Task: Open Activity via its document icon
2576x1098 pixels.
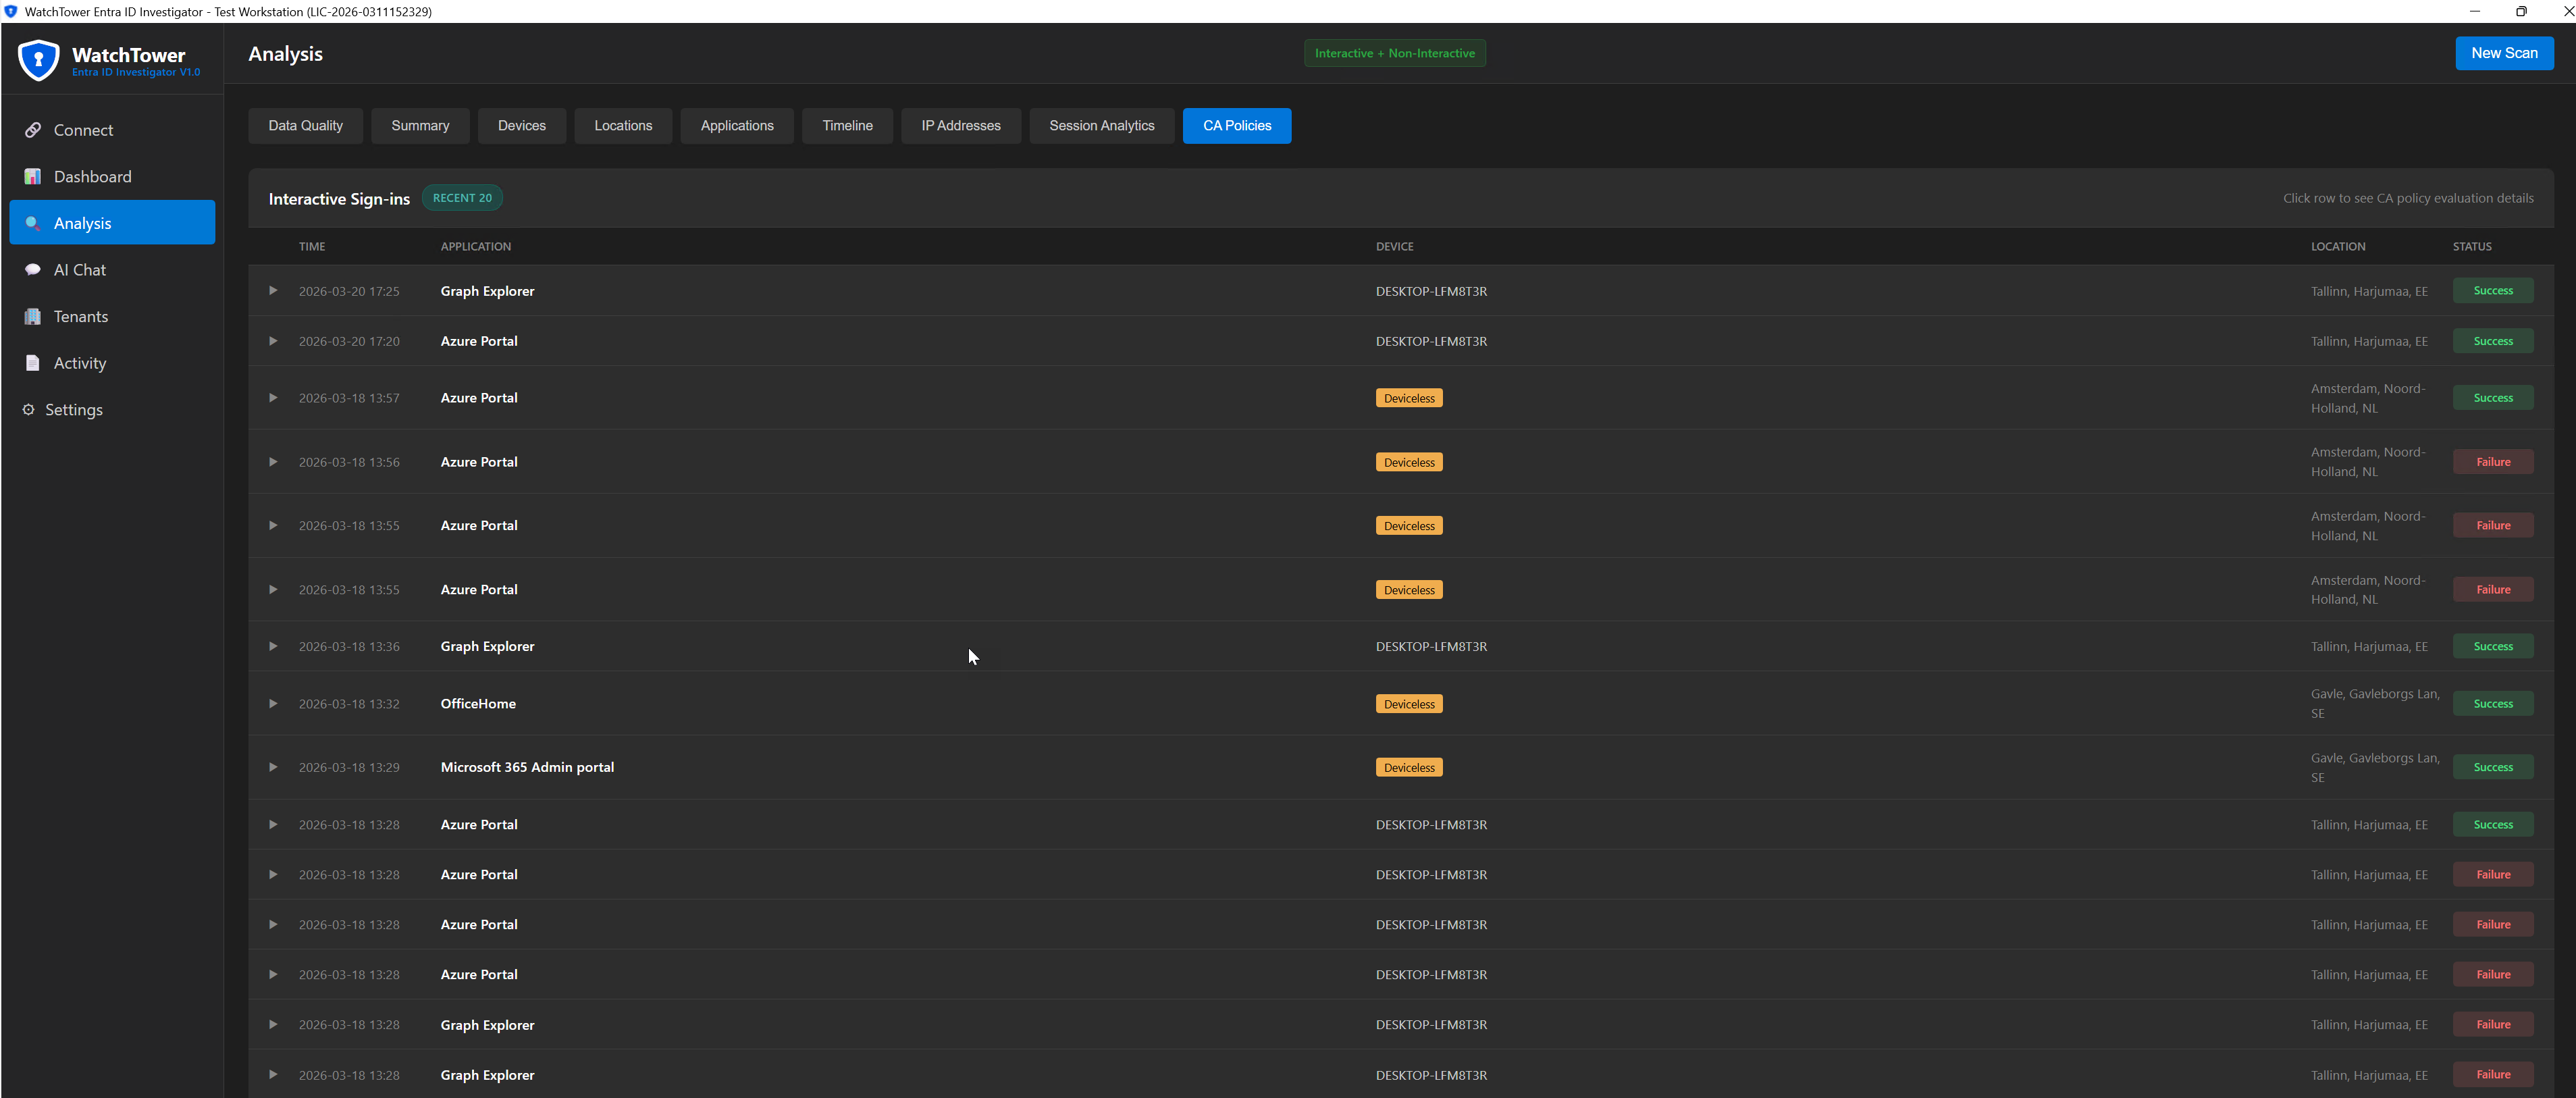Action: (x=33, y=362)
